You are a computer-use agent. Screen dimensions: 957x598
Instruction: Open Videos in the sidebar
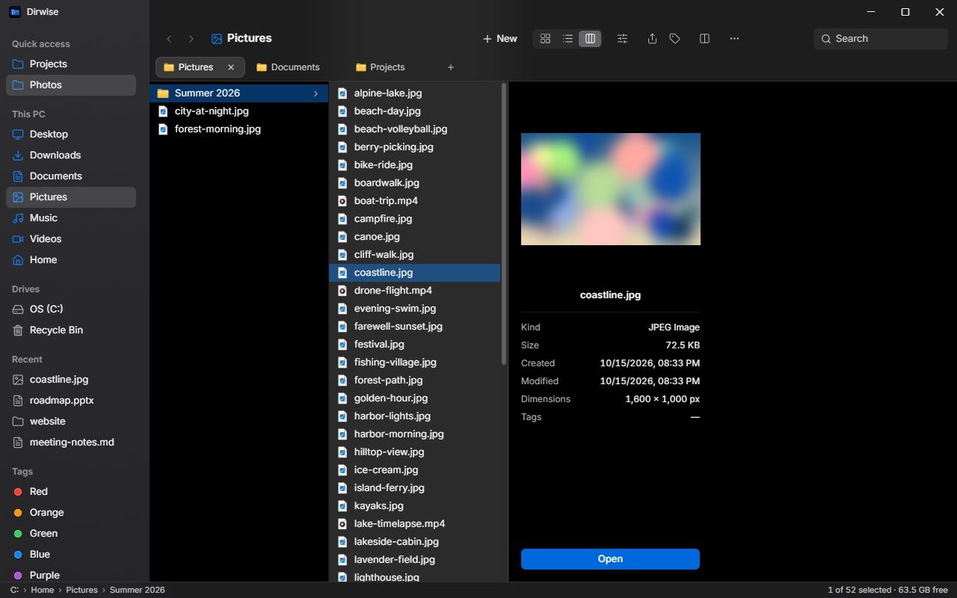pos(71,239)
